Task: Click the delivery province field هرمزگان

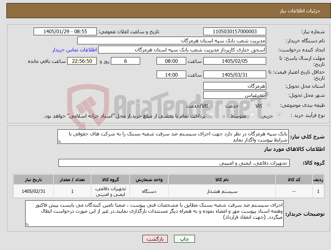Action: (x=235, y=86)
